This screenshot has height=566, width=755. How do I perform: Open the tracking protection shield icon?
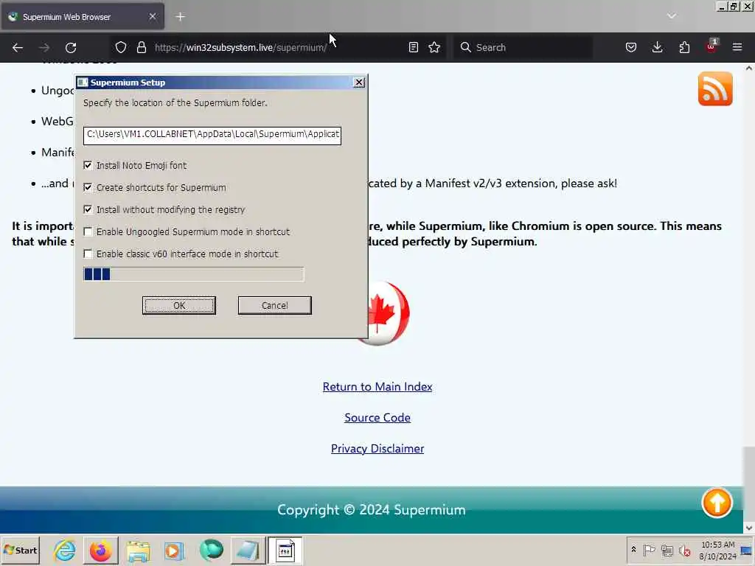coord(121,48)
